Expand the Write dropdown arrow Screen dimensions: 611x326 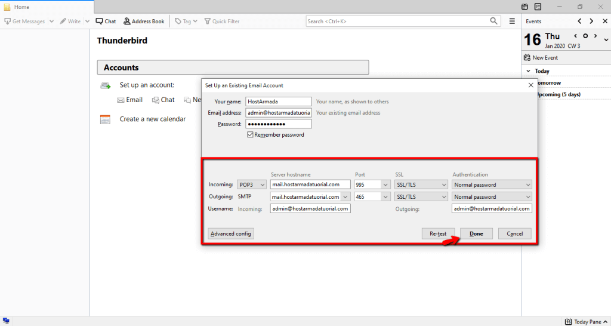[x=87, y=21]
